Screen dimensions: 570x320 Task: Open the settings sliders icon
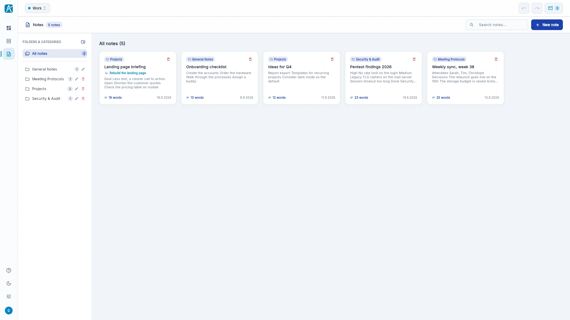coord(9,296)
